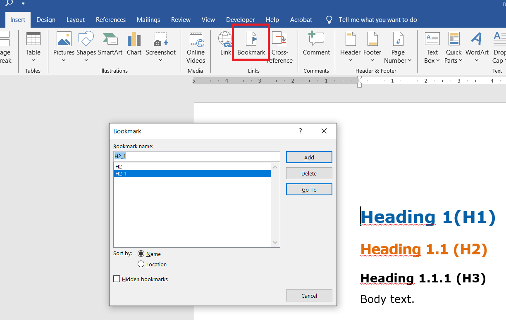Screen dimensions: 506x320
Task: Click the Add button in Bookmark dialog
Action: coord(309,157)
